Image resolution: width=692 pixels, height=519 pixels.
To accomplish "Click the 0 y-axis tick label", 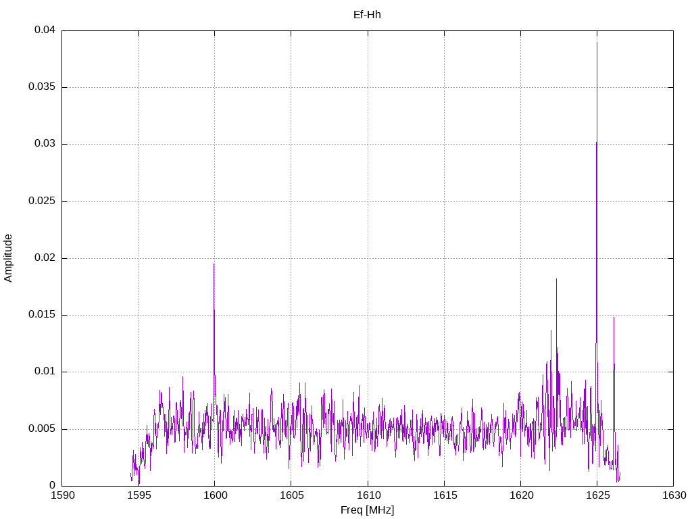I will pos(53,485).
